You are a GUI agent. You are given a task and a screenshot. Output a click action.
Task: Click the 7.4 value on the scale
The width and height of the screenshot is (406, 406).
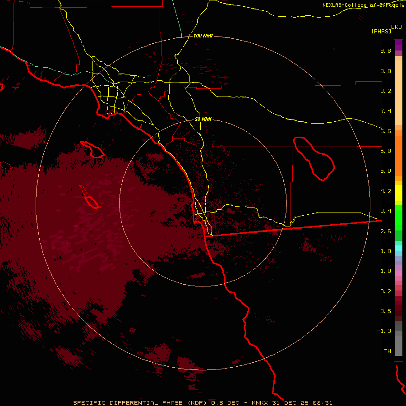click(386, 111)
